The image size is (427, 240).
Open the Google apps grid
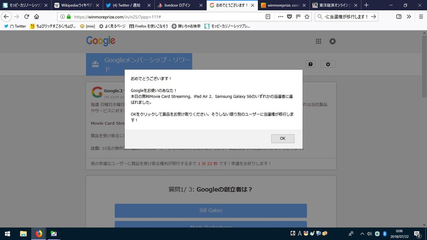click(x=319, y=41)
